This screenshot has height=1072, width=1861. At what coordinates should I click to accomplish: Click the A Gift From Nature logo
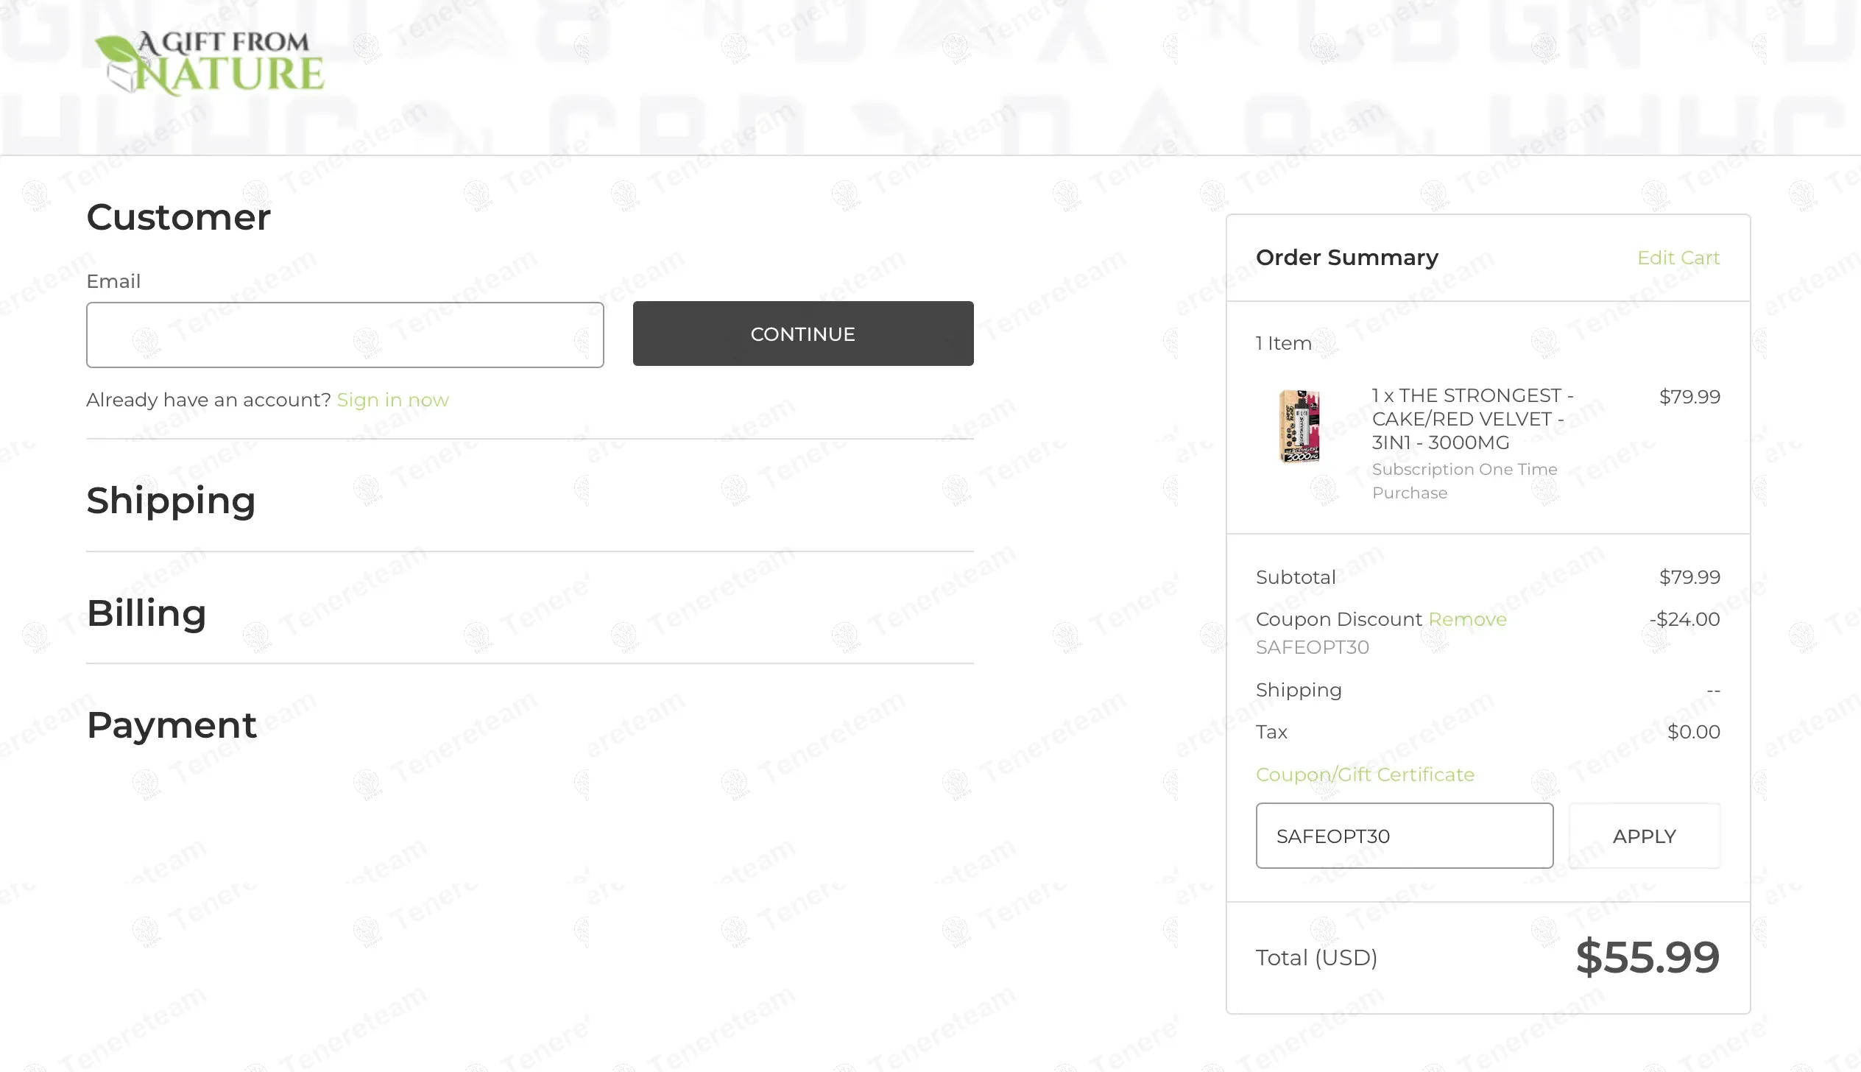click(210, 63)
